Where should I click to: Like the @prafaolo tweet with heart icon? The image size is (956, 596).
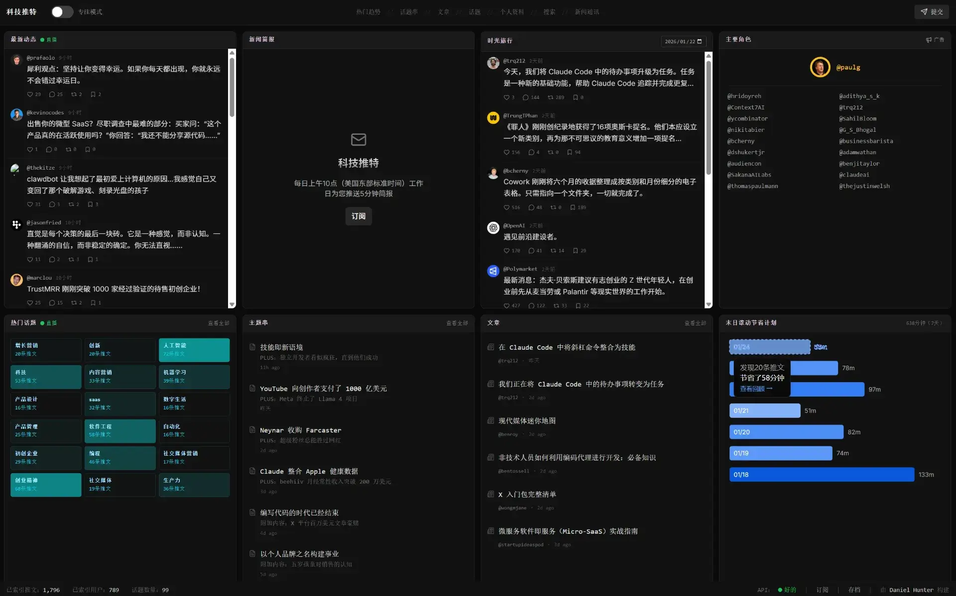30,95
